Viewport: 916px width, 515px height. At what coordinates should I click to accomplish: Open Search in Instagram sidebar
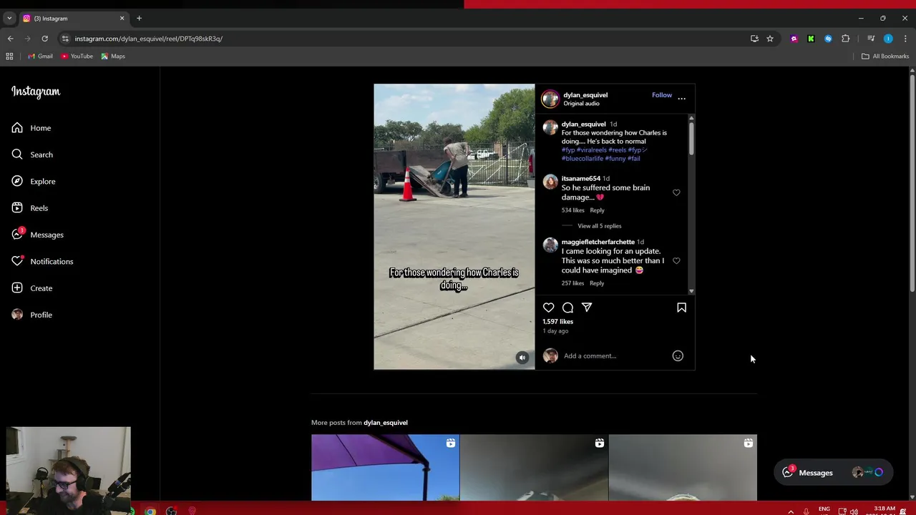pos(32,154)
